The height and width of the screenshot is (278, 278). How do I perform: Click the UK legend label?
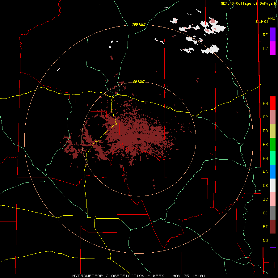click(x=265, y=48)
